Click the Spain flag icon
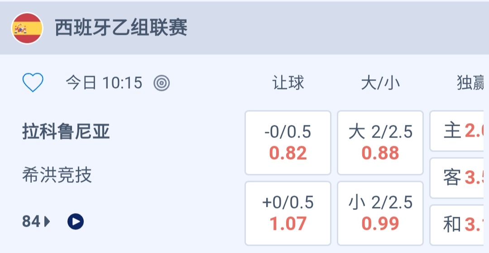The width and height of the screenshot is (489, 253). pyautogui.click(x=27, y=29)
